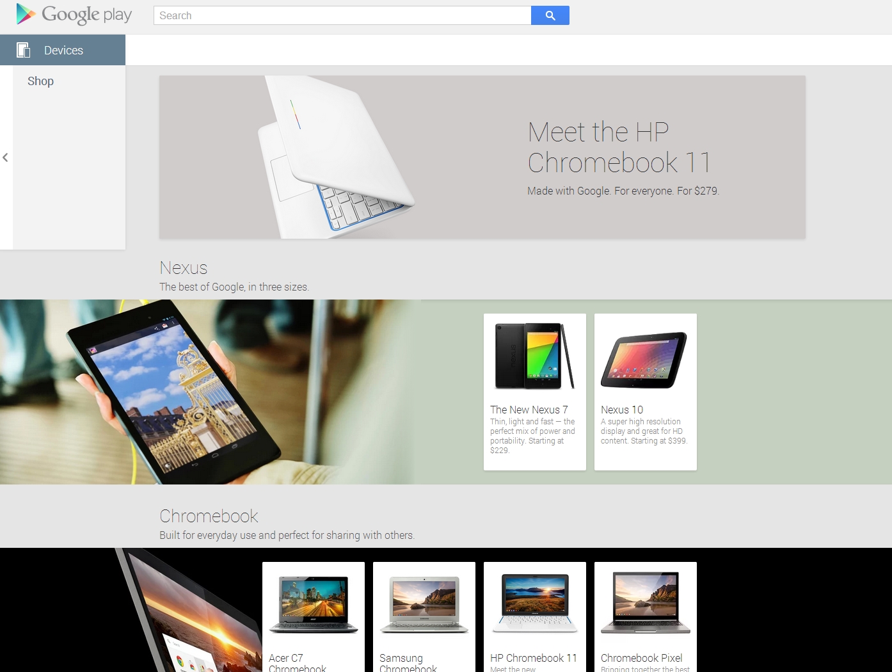892x672 pixels.
Task: Click the Nexus 10 title link
Action: (x=622, y=410)
